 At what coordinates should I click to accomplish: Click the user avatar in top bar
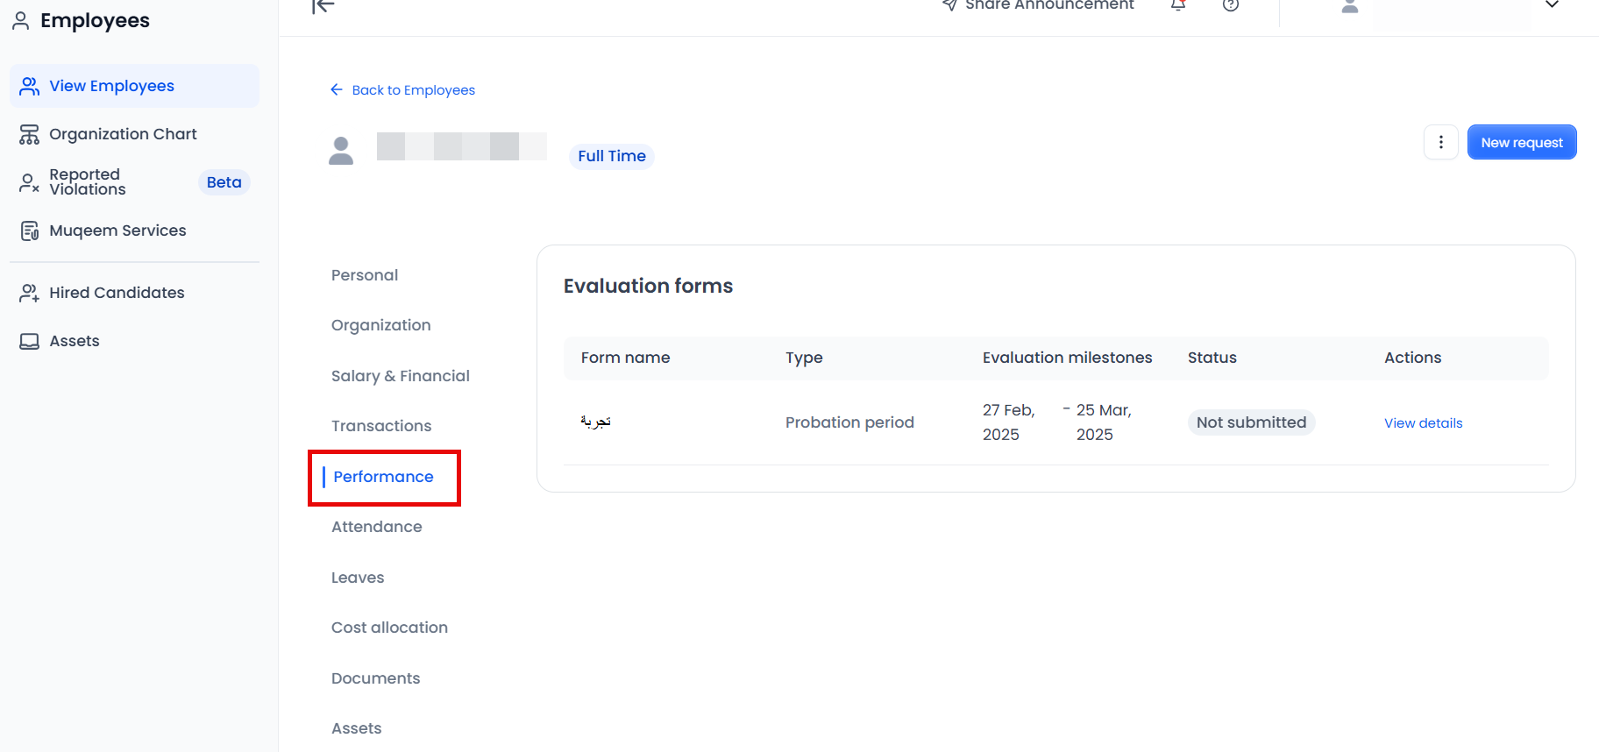point(1350,7)
